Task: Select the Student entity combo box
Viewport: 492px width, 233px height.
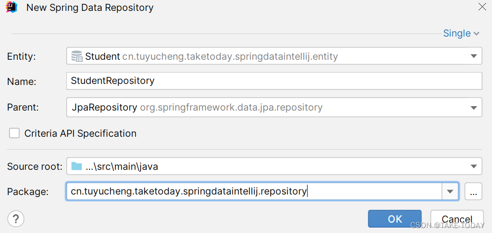Action: [267, 56]
